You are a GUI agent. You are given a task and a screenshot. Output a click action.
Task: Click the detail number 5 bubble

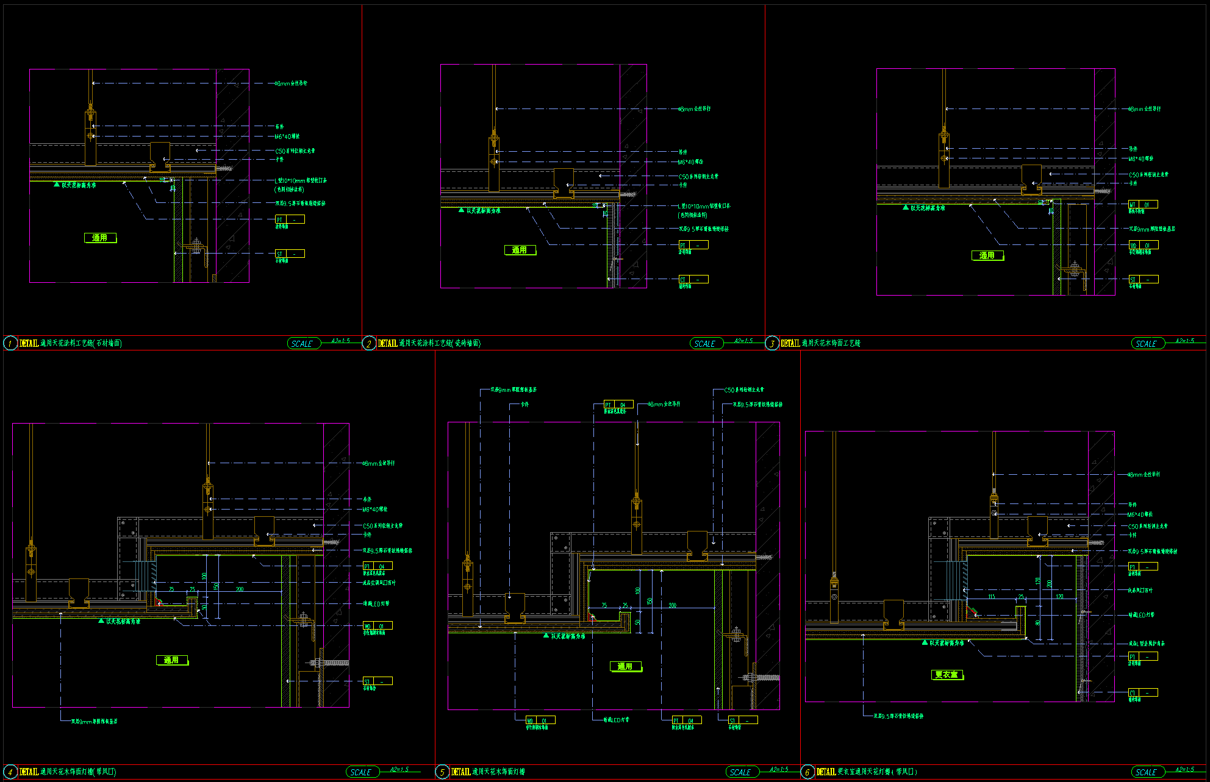point(442,772)
